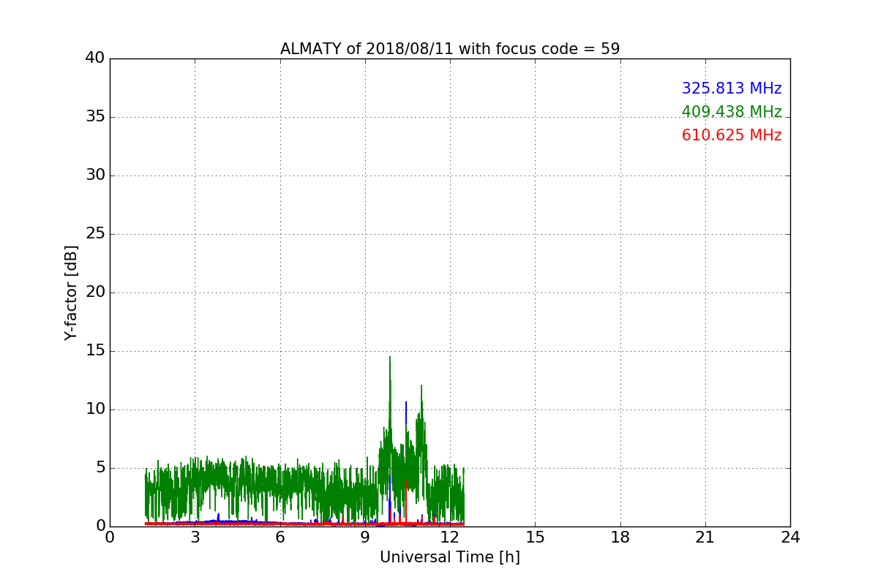Screen dimensions: 878x585
Task: Click x-axis tick label 6
Action: pyautogui.click(x=280, y=537)
